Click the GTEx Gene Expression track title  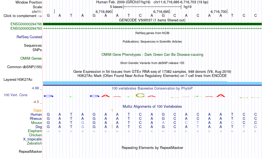point(152,72)
